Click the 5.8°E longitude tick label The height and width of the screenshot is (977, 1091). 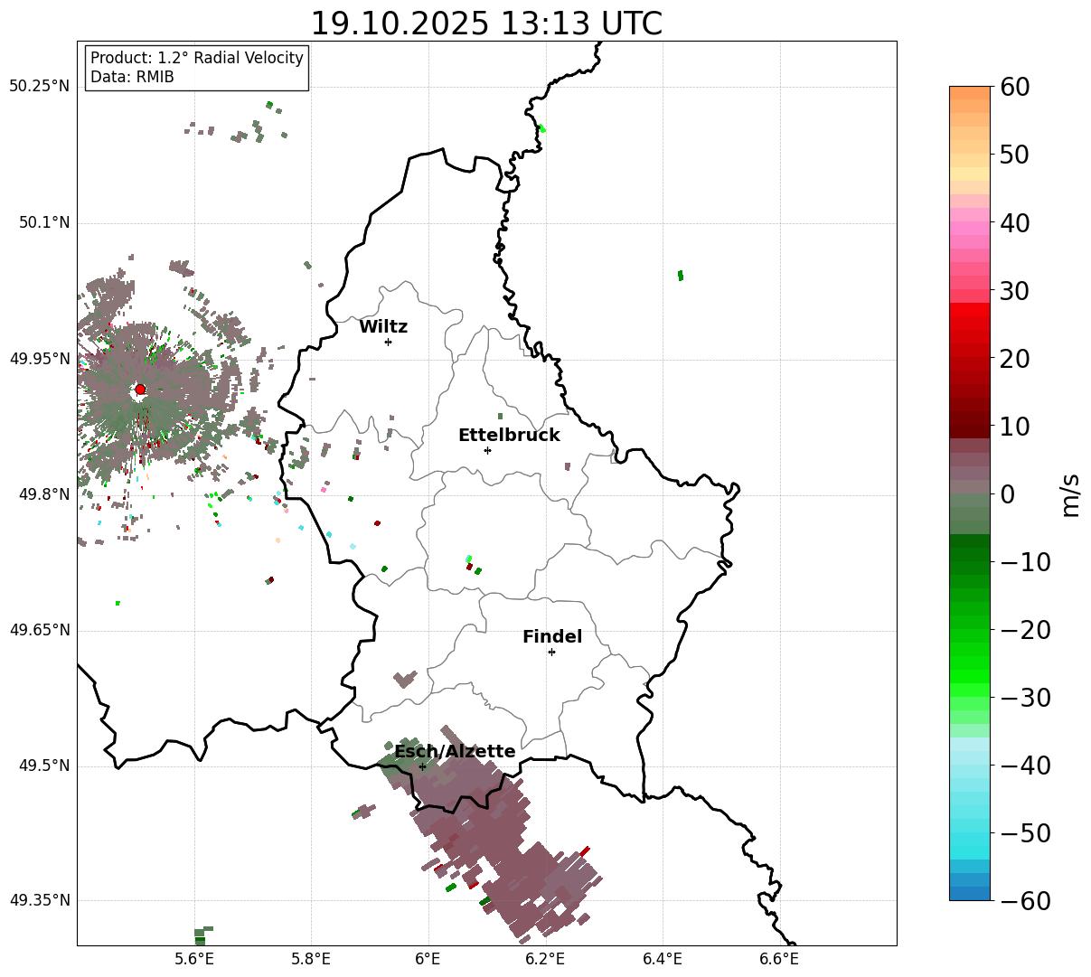(312, 959)
